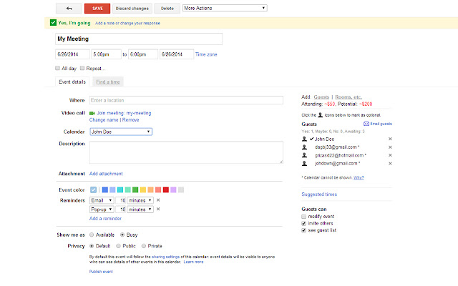Screen dimensions: 458x286
Task: Remove guest johdown@gmail.com with X
Action: (390, 164)
